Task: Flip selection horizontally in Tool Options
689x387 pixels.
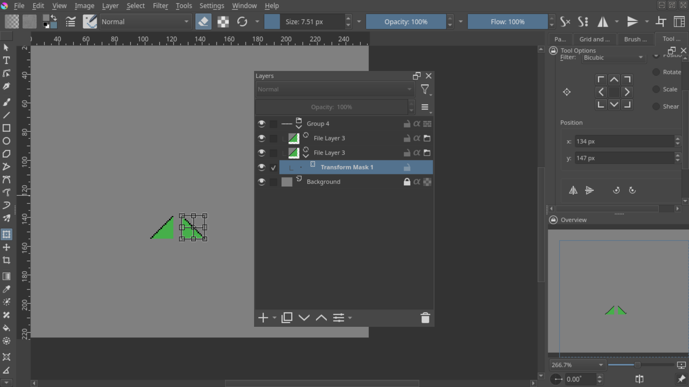Action: [x=573, y=190]
